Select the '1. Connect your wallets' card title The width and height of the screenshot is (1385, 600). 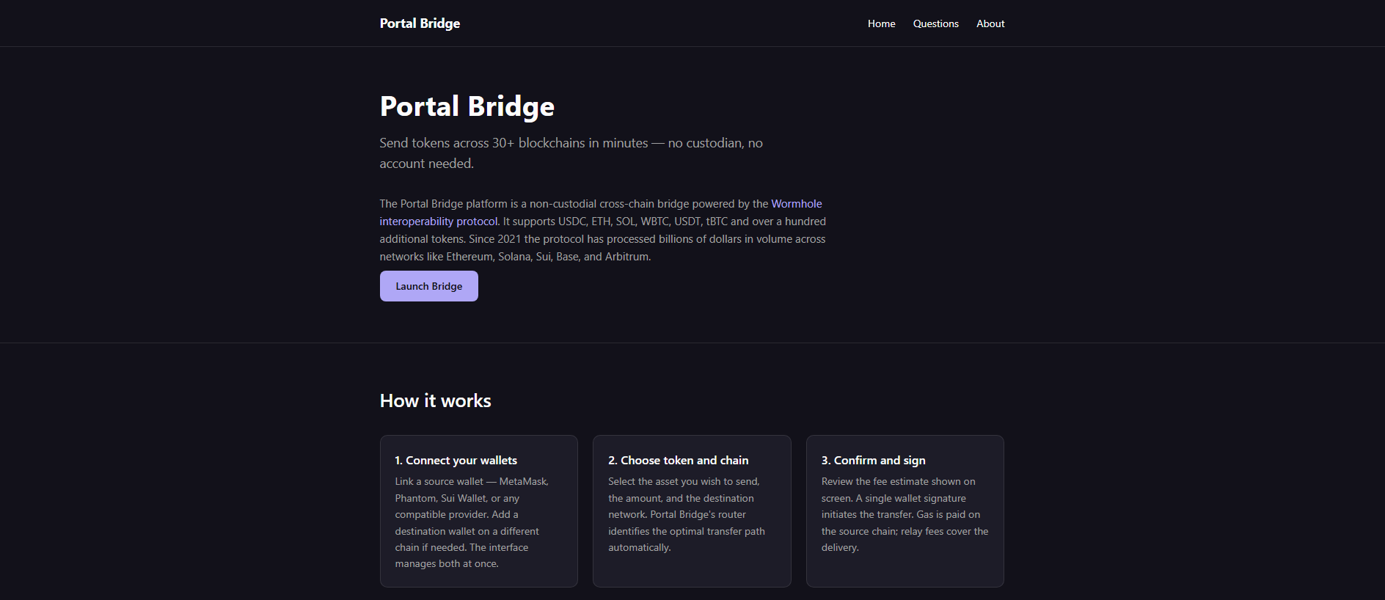pyautogui.click(x=456, y=461)
